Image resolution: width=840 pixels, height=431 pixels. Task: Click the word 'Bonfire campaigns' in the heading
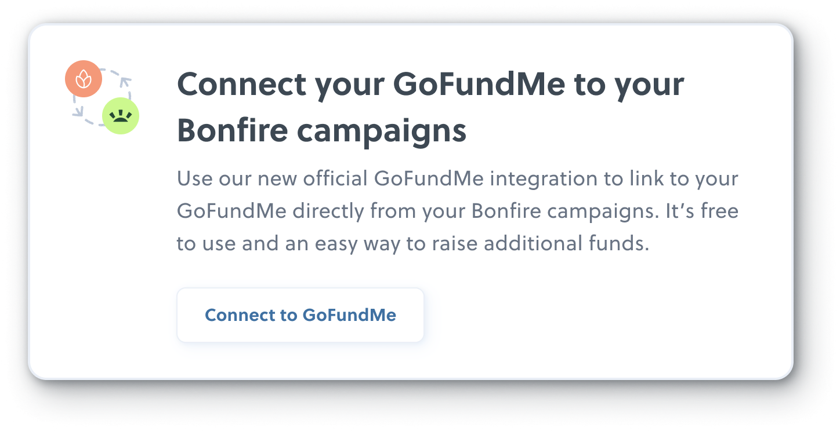point(322,130)
